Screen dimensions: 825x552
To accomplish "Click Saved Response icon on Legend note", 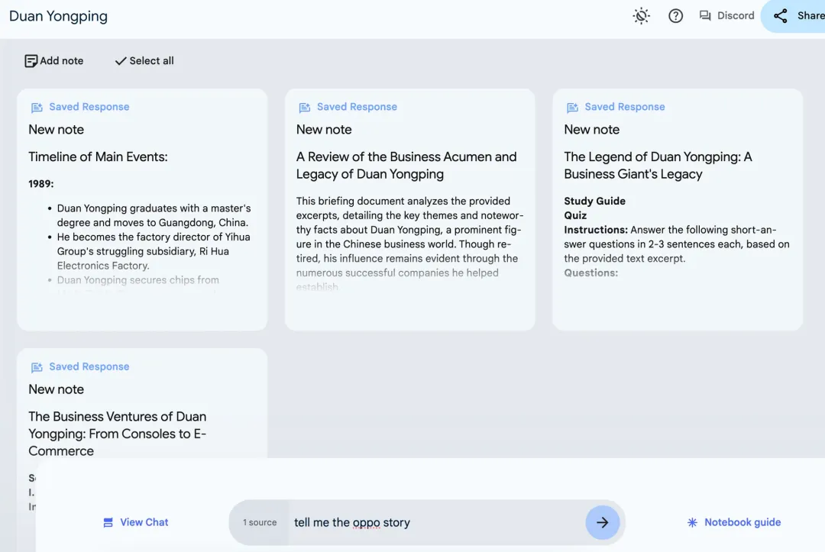I will (x=572, y=107).
